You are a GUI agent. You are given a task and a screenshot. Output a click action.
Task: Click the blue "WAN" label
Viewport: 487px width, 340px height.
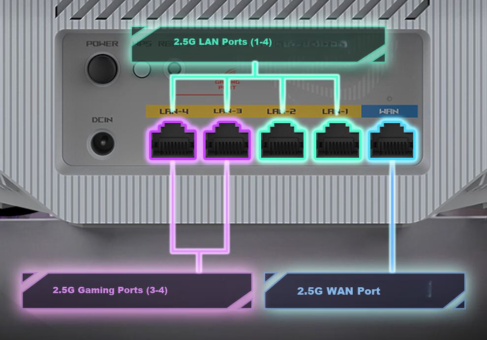389,111
